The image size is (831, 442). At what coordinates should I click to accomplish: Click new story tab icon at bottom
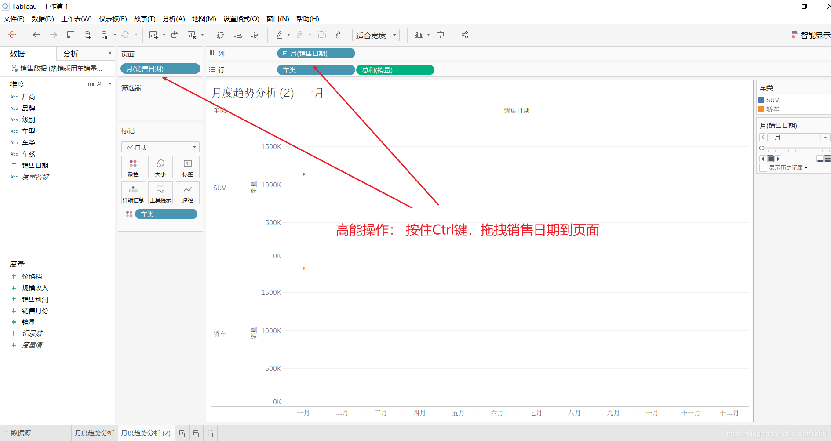211,433
